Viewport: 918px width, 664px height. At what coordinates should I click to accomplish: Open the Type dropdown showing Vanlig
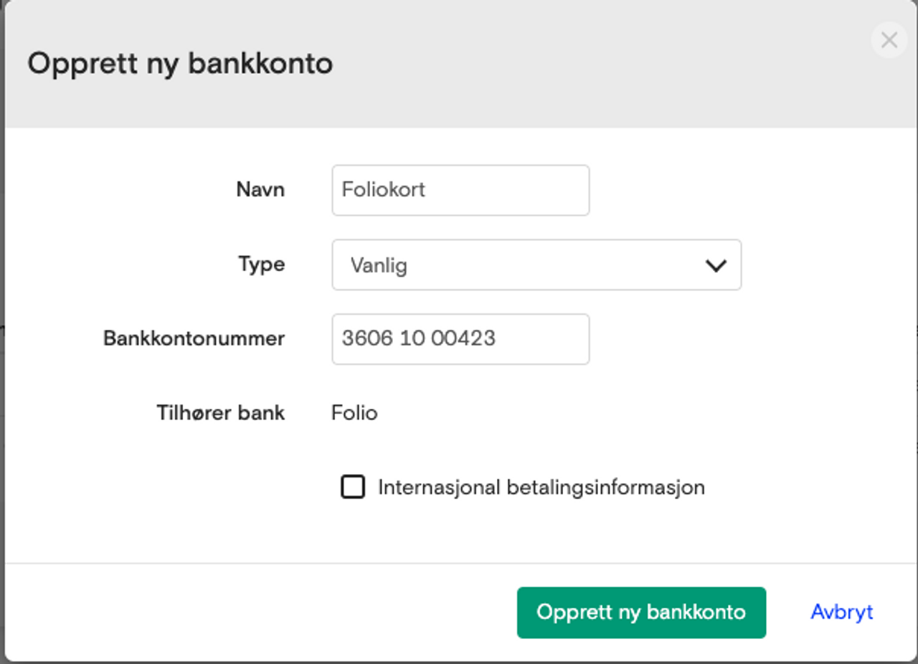pos(536,265)
